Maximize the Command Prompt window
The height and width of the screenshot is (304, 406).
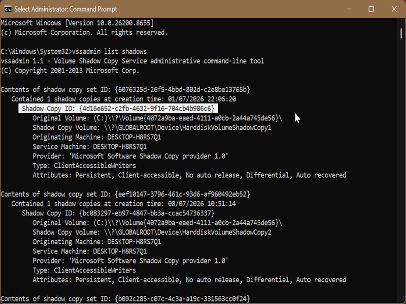click(x=371, y=9)
